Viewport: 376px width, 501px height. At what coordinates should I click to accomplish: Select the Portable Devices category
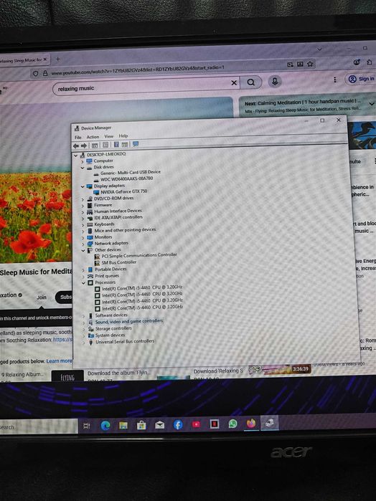111,269
